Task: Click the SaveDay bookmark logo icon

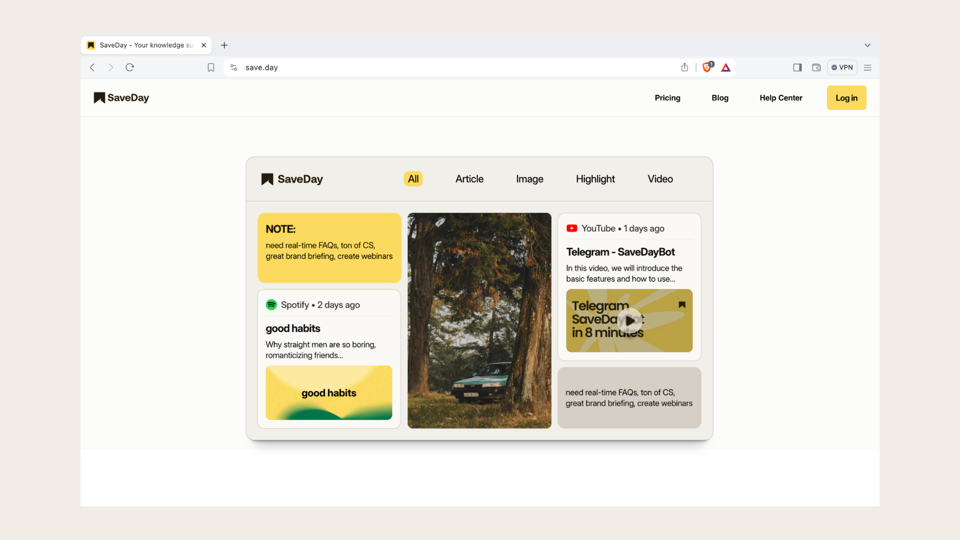Action: point(98,97)
